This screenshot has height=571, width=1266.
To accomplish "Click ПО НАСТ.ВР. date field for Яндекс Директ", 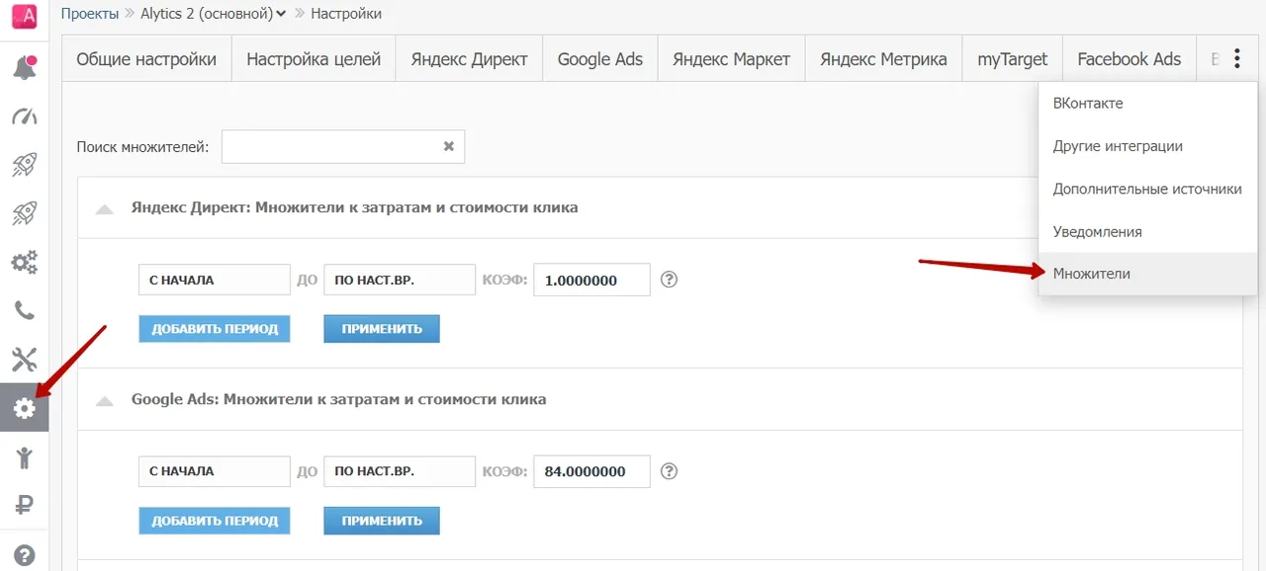I will [x=400, y=280].
